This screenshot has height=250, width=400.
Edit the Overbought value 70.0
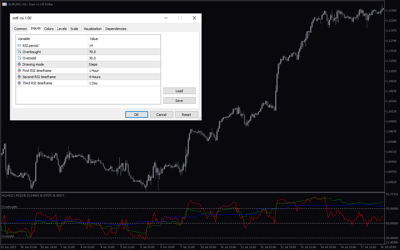(x=124, y=52)
